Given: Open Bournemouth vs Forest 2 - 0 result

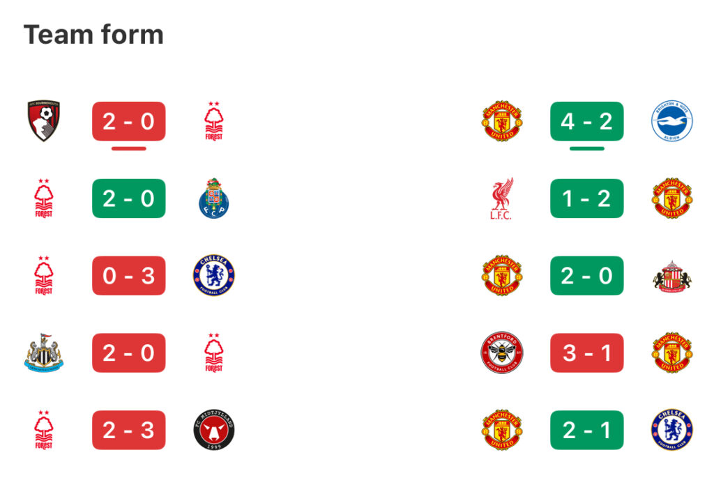Looking at the screenshot, I should [x=129, y=121].
